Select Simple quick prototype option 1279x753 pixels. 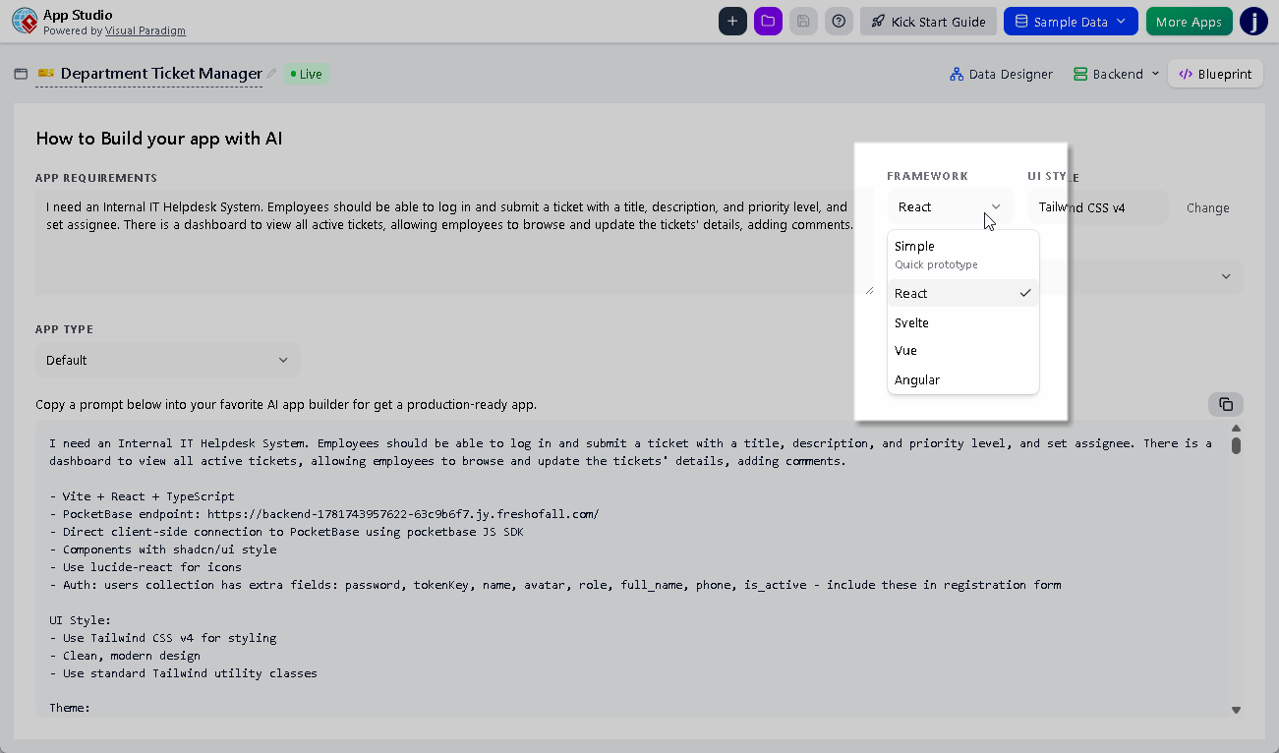click(962, 255)
